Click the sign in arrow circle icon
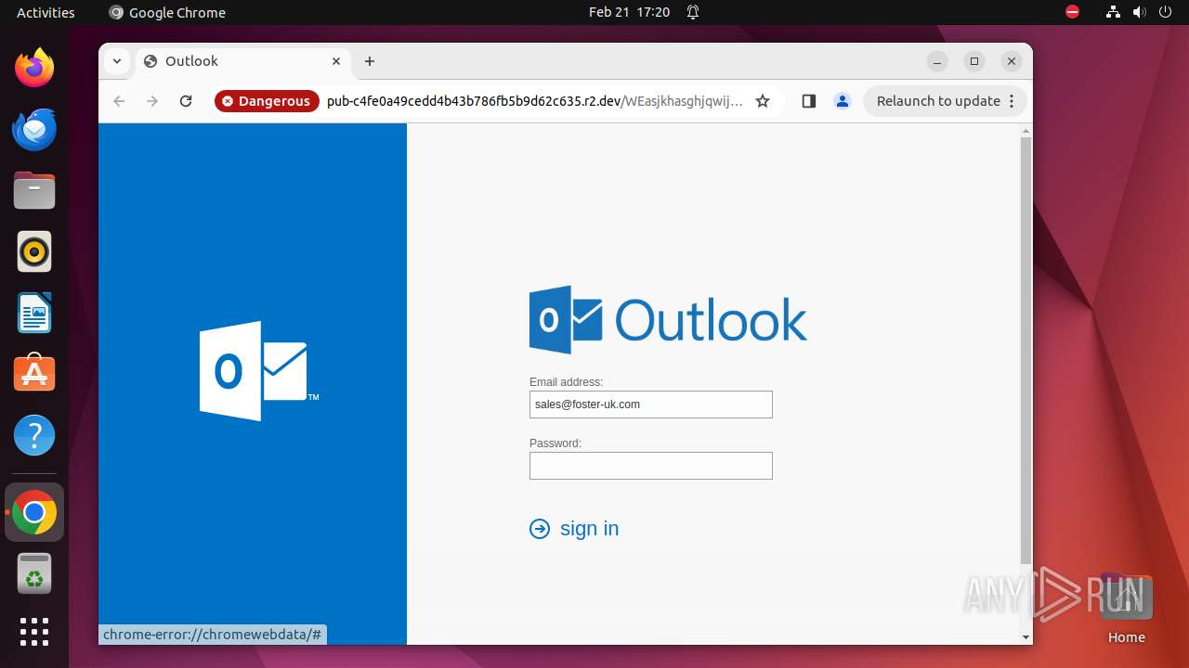This screenshot has width=1189, height=668. click(x=540, y=529)
